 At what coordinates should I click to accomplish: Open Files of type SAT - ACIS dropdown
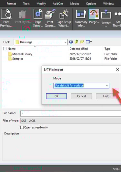[x=71, y=121]
